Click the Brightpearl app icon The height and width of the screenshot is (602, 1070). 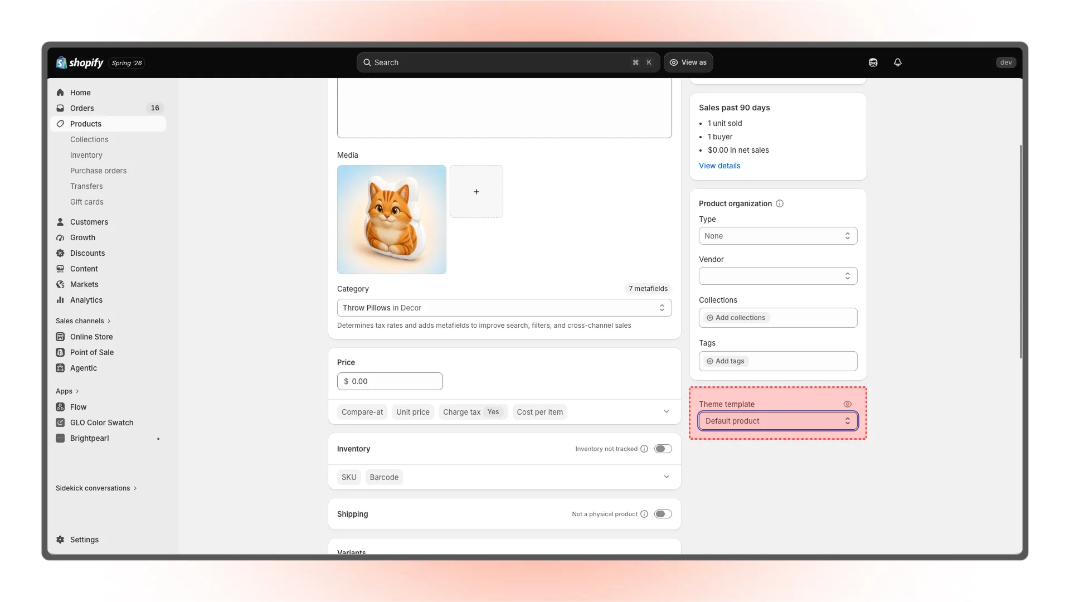pyautogui.click(x=60, y=438)
